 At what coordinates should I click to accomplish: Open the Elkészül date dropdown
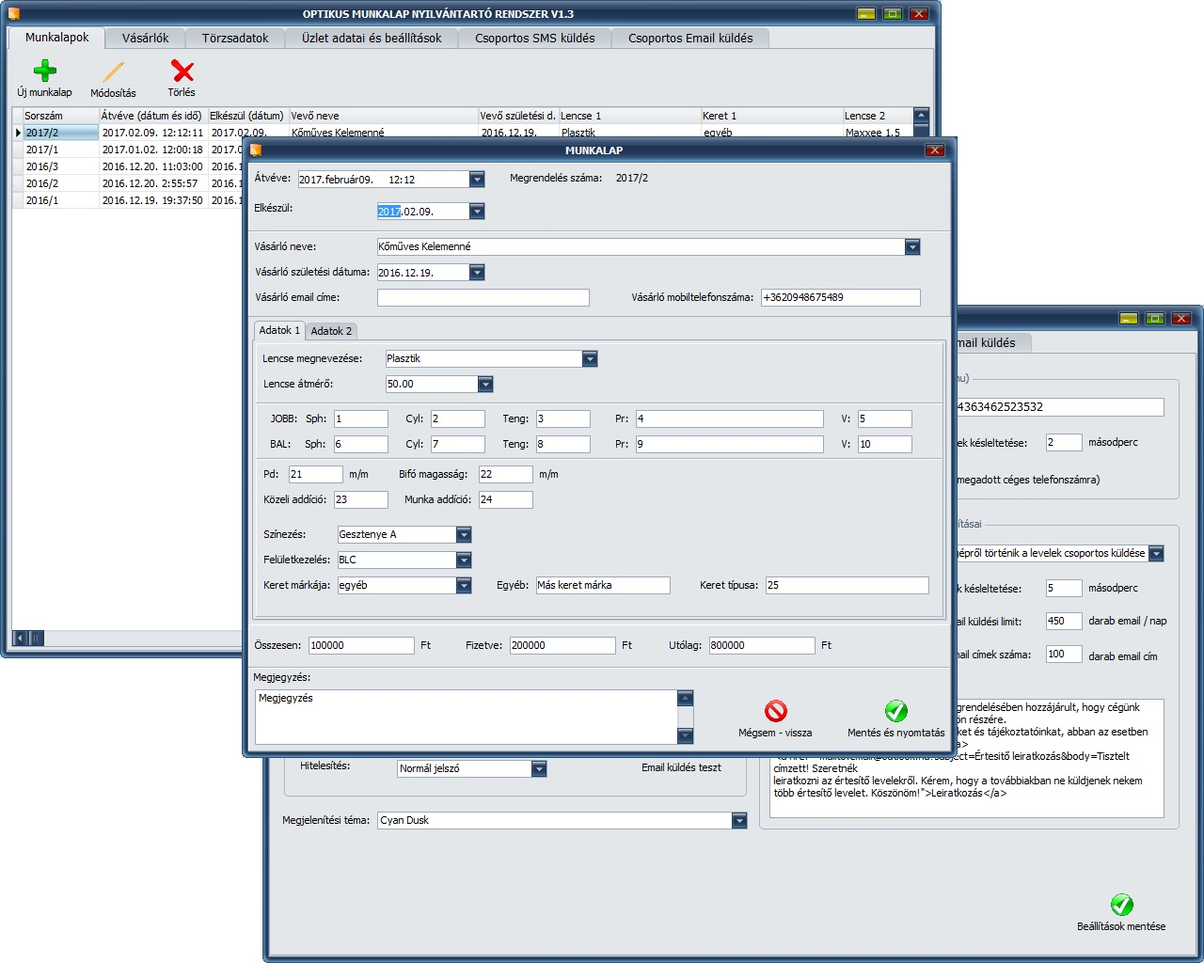point(477,212)
